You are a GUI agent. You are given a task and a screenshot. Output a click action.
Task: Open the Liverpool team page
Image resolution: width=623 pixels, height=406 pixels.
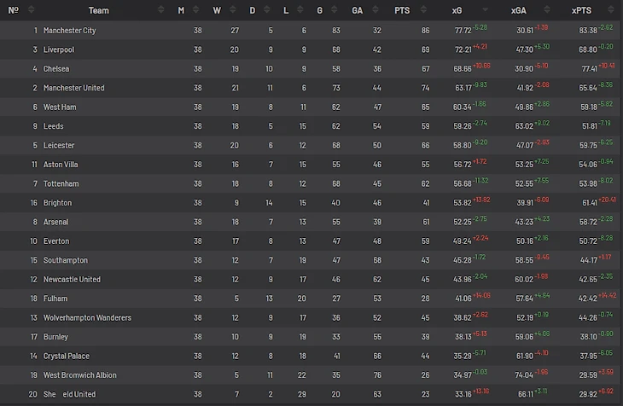pyautogui.click(x=59, y=49)
